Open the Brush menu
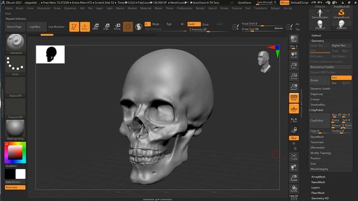The image size is (358, 201). tap(20, 8)
